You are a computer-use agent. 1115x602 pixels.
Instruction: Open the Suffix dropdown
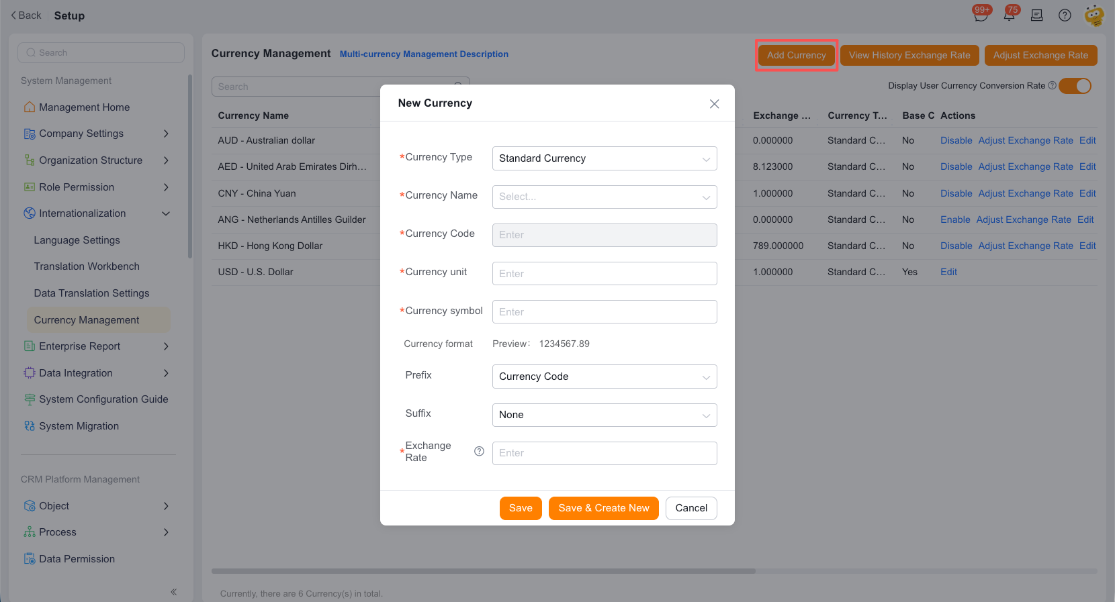605,415
